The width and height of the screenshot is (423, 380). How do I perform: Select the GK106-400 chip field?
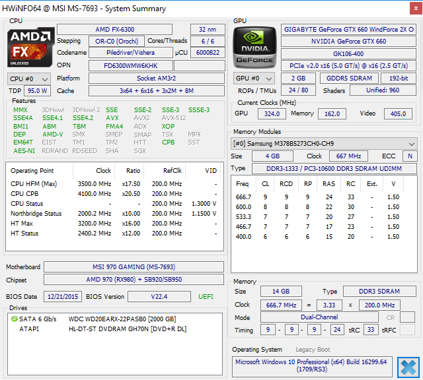348,54
